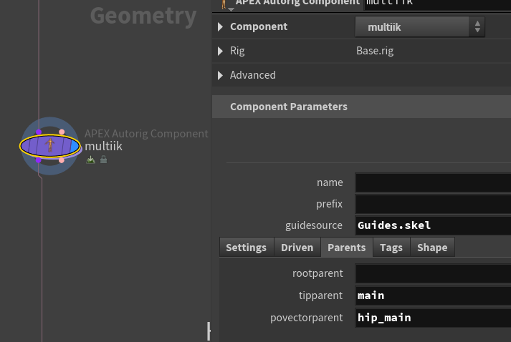The image size is (511, 342).
Task: Click the node name field in header
Action: point(437,4)
